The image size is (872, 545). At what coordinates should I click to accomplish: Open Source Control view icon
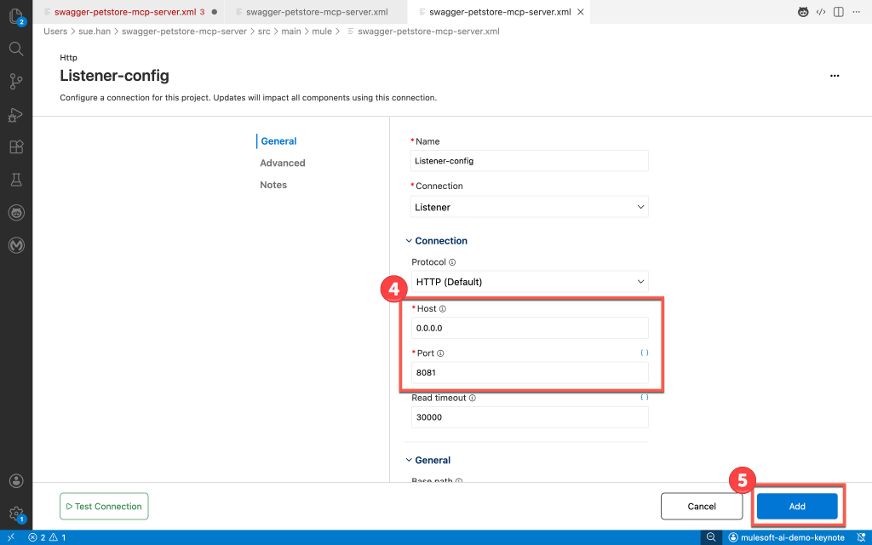pyautogui.click(x=15, y=82)
